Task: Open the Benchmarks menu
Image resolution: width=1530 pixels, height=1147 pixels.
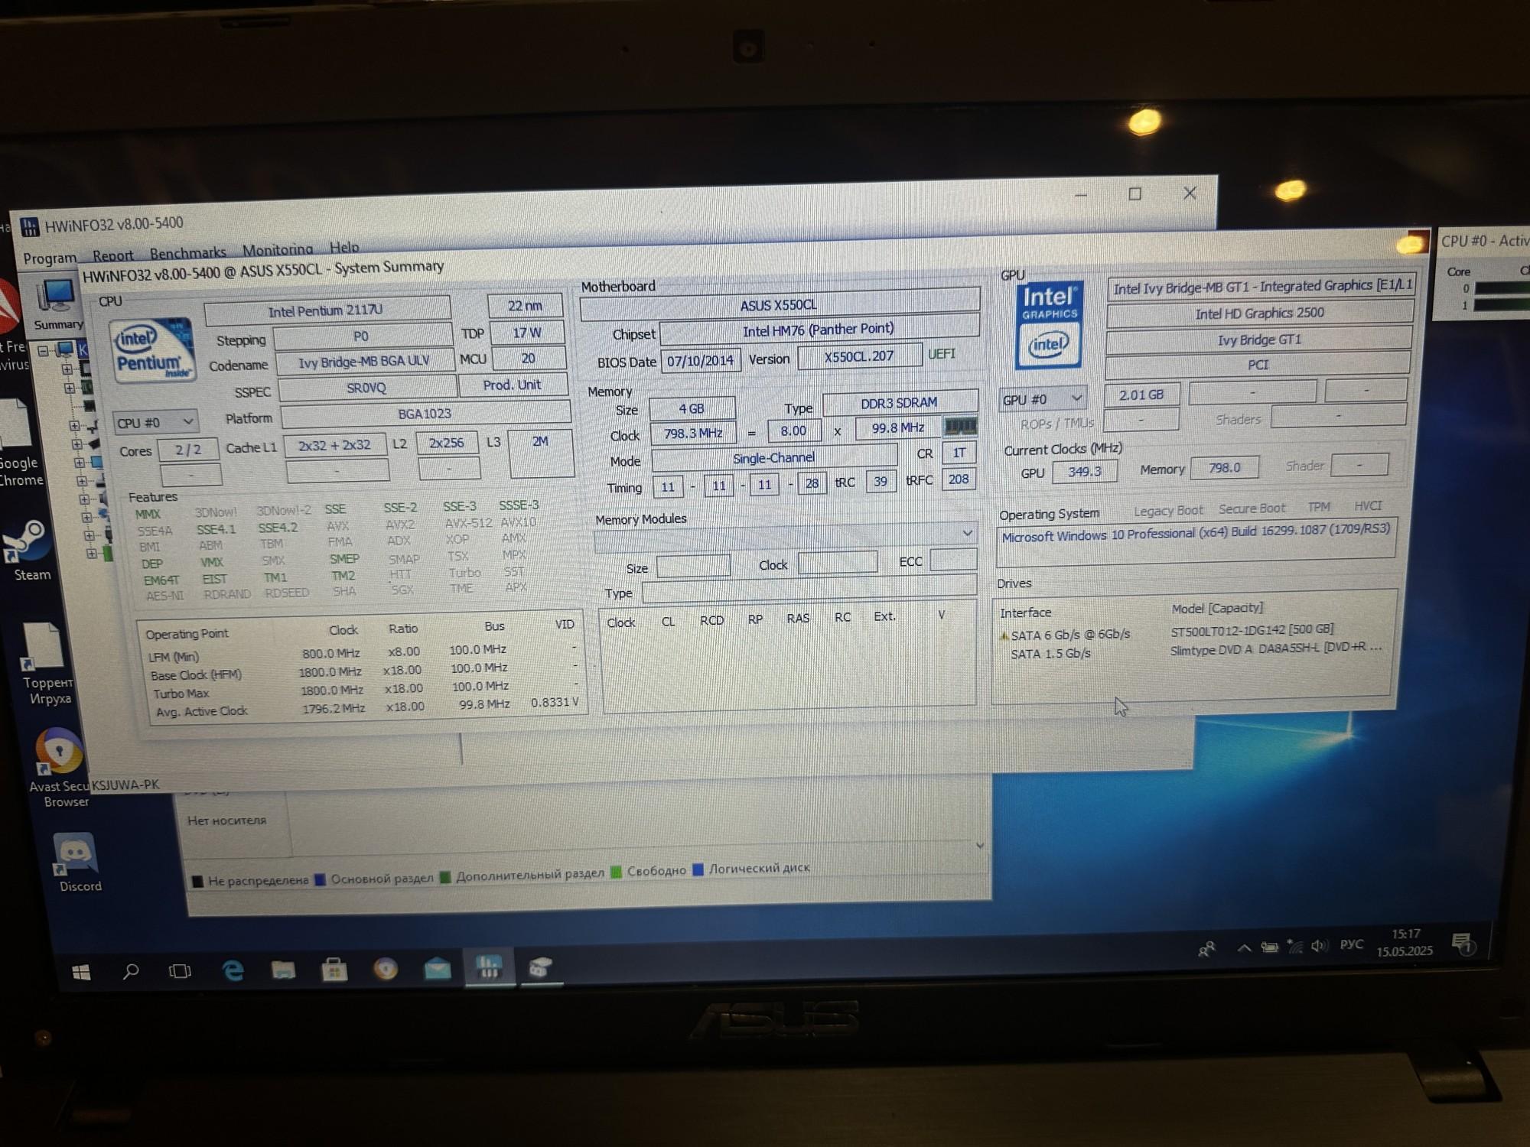Action: (x=187, y=252)
